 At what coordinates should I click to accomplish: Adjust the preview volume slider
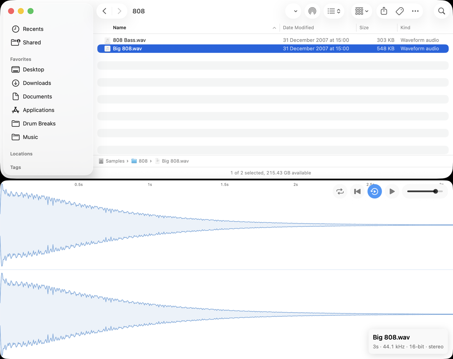425,191
